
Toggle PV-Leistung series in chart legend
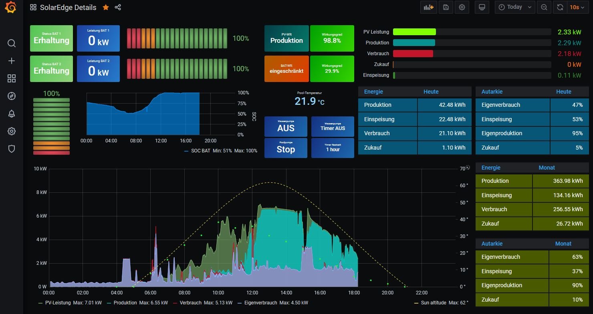pos(58,303)
